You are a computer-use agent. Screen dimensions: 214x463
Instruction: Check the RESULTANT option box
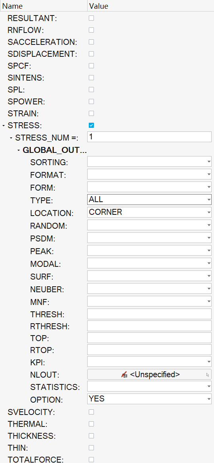pyautogui.click(x=92, y=18)
